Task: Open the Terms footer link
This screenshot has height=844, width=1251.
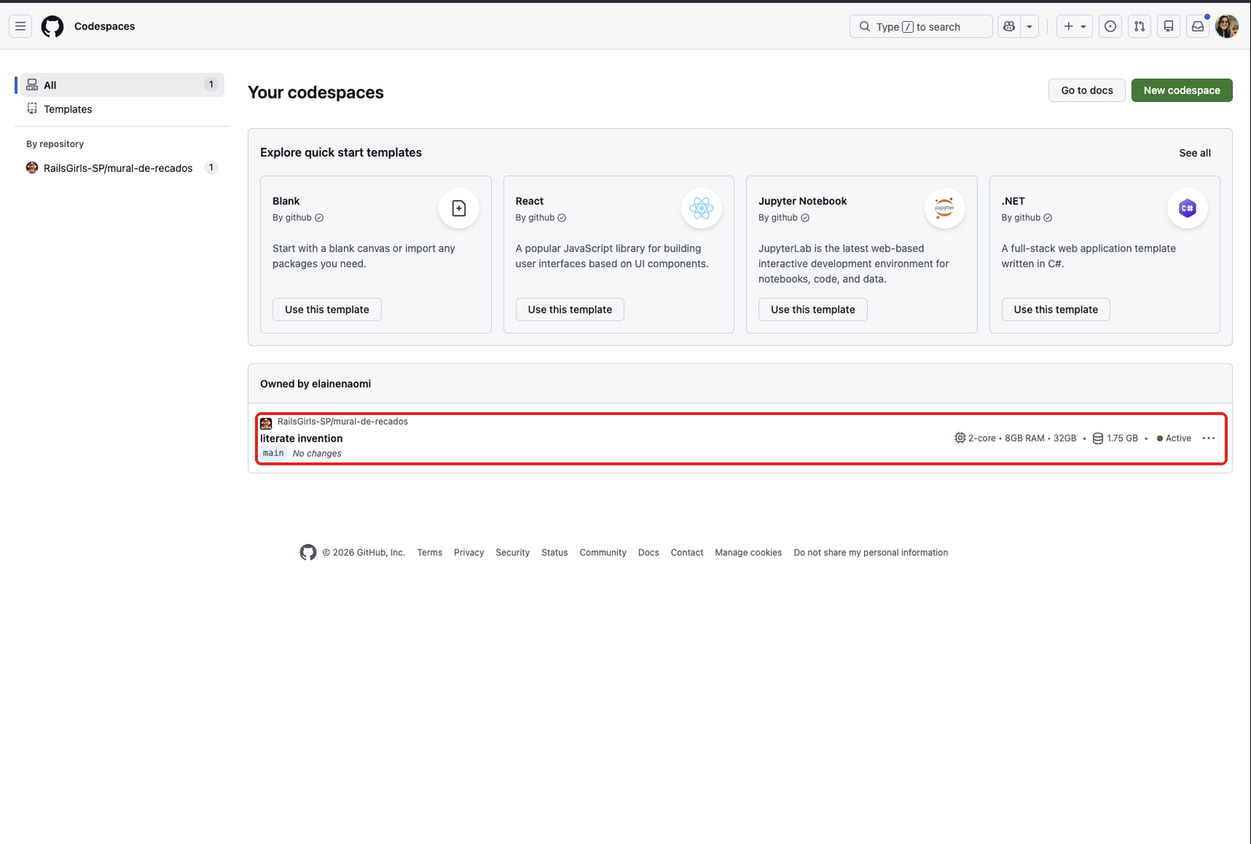Action: (x=429, y=553)
